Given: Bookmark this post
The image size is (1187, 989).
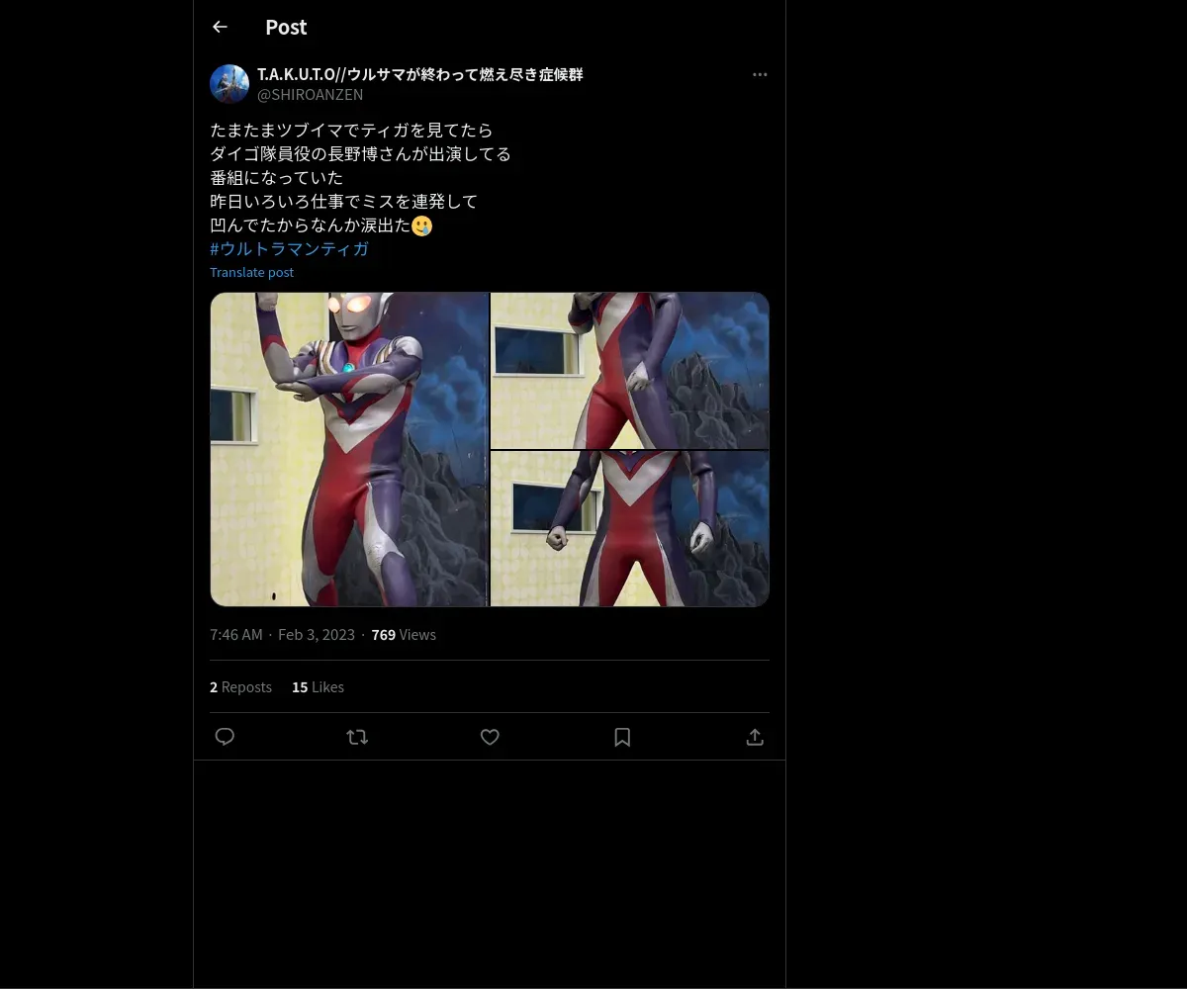Looking at the screenshot, I should point(622,737).
